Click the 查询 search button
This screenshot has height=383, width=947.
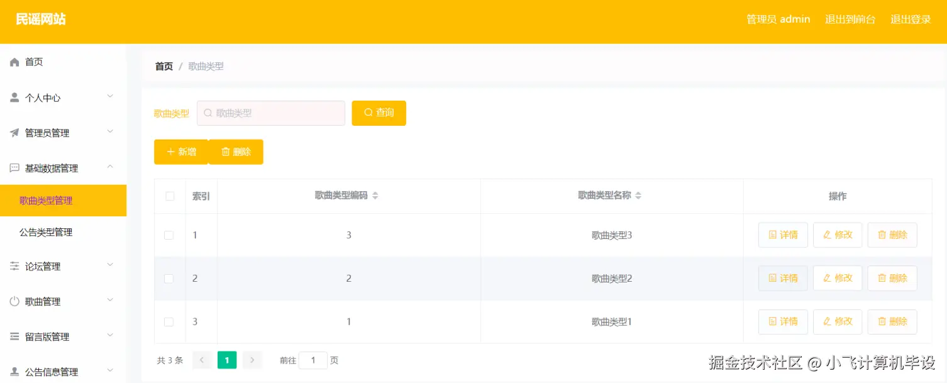point(379,113)
